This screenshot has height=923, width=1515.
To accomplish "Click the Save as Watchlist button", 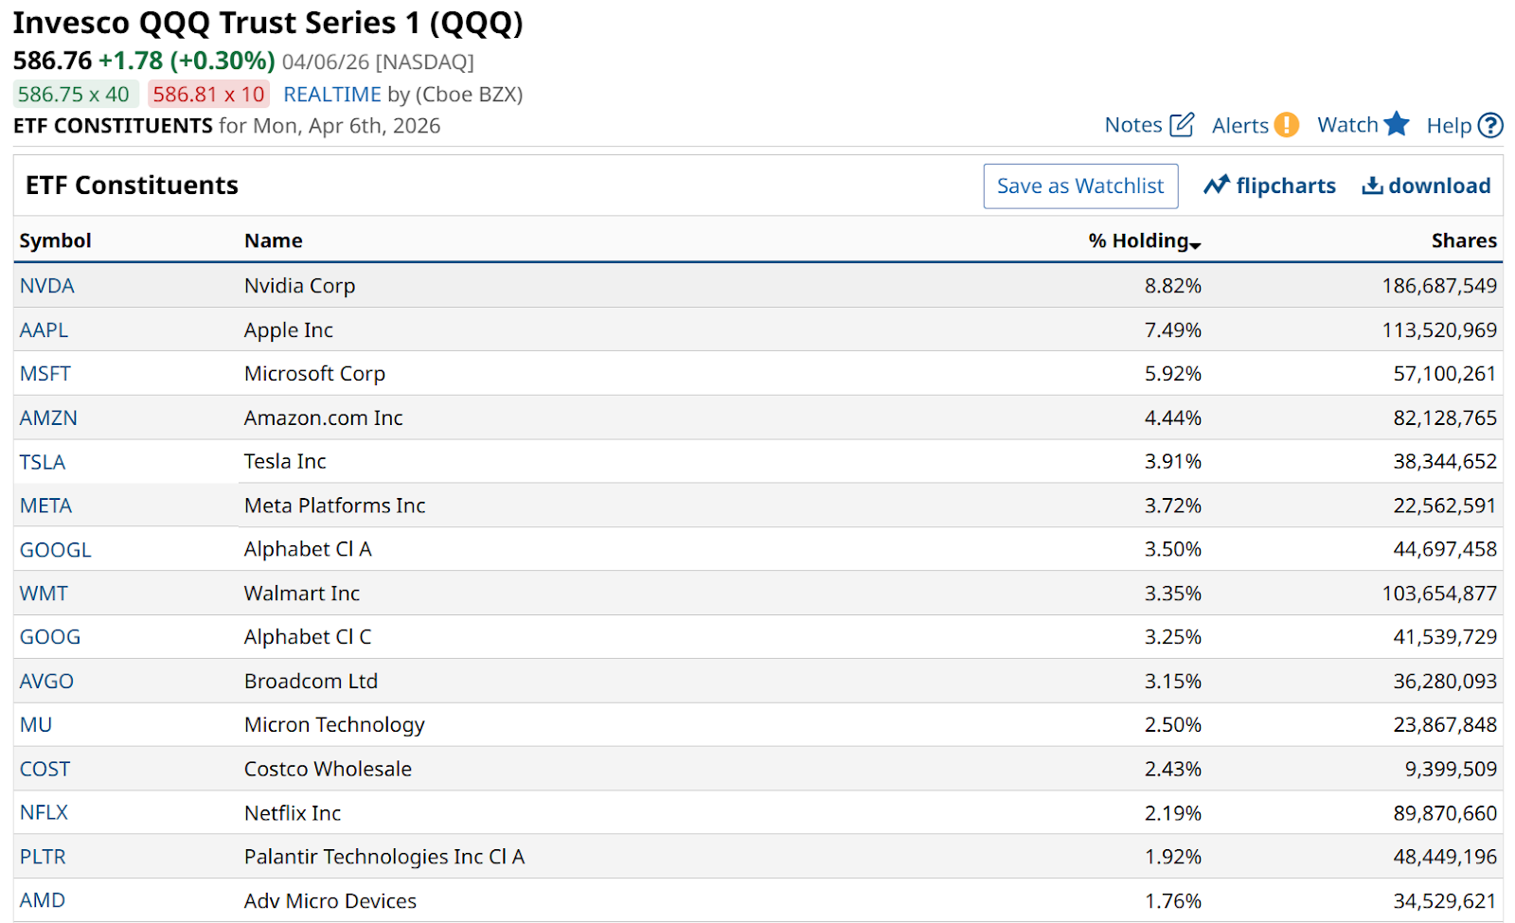I will (1080, 186).
